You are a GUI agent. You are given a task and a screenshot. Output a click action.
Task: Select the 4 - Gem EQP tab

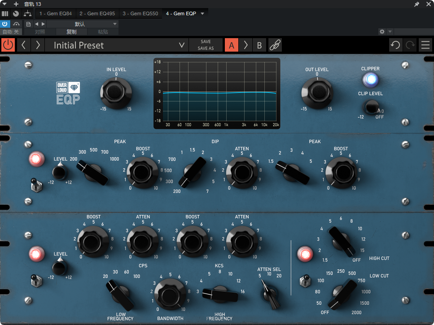pos(181,13)
